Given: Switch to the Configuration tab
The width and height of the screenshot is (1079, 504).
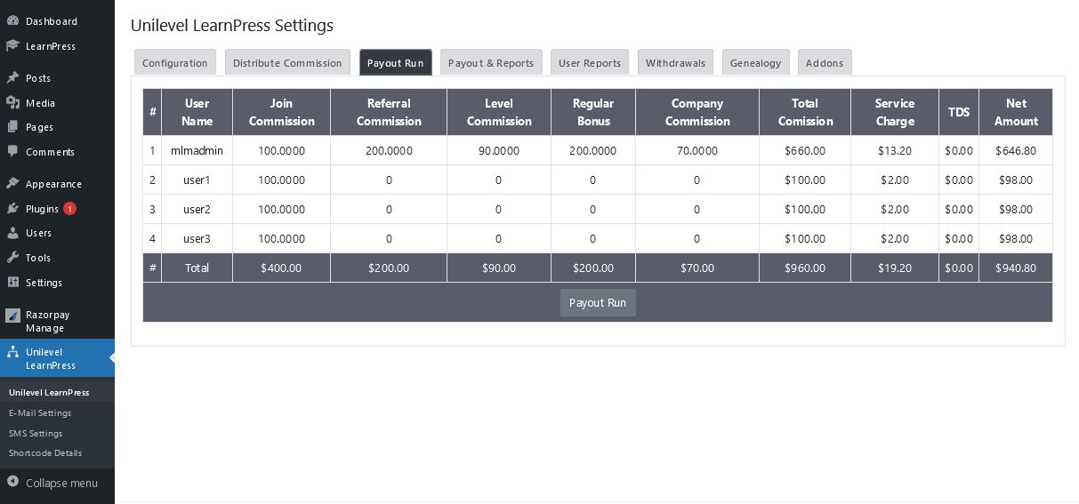Looking at the screenshot, I should tap(174, 63).
